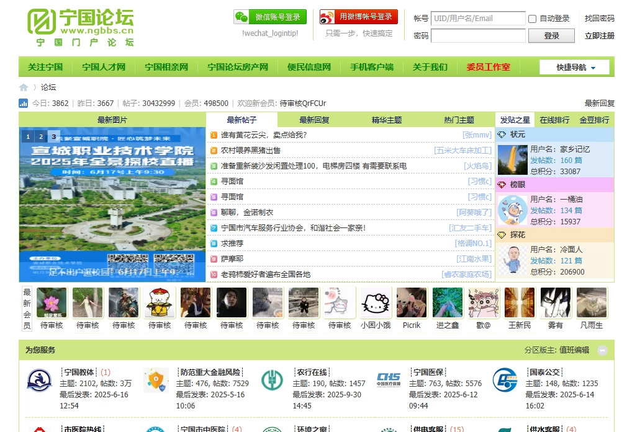
Task: Click the statistics bar chart icon
Action: [x=24, y=104]
